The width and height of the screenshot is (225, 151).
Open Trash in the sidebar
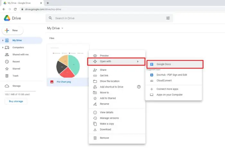[x=21, y=76]
